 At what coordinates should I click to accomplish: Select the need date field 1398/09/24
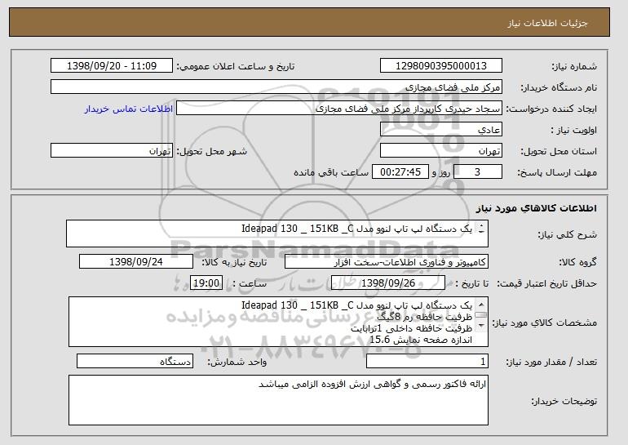point(136,262)
